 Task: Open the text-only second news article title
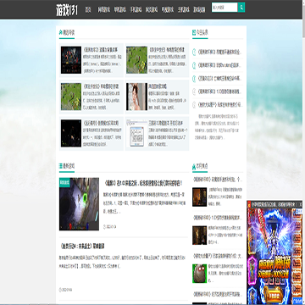(82, 247)
